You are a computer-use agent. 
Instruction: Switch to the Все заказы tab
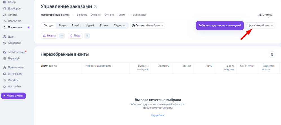tap(139, 15)
